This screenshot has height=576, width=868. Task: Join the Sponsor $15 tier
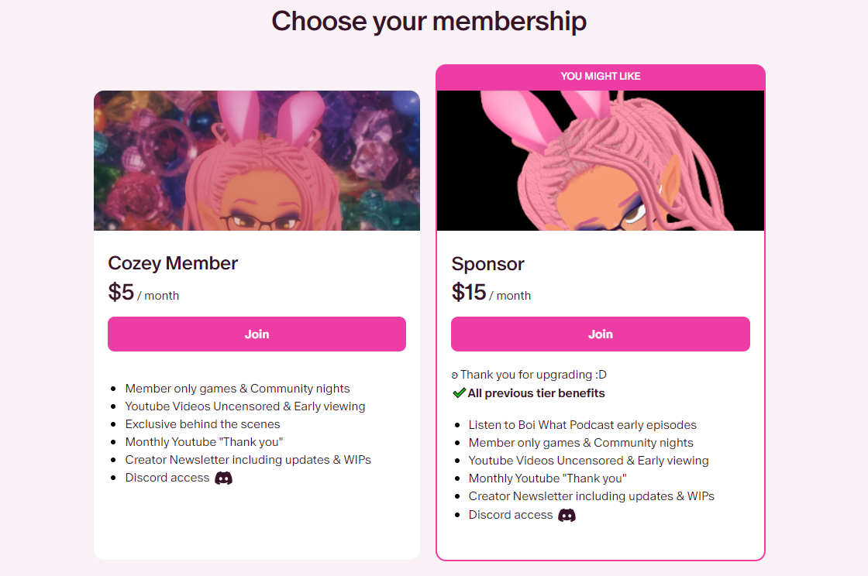601,334
